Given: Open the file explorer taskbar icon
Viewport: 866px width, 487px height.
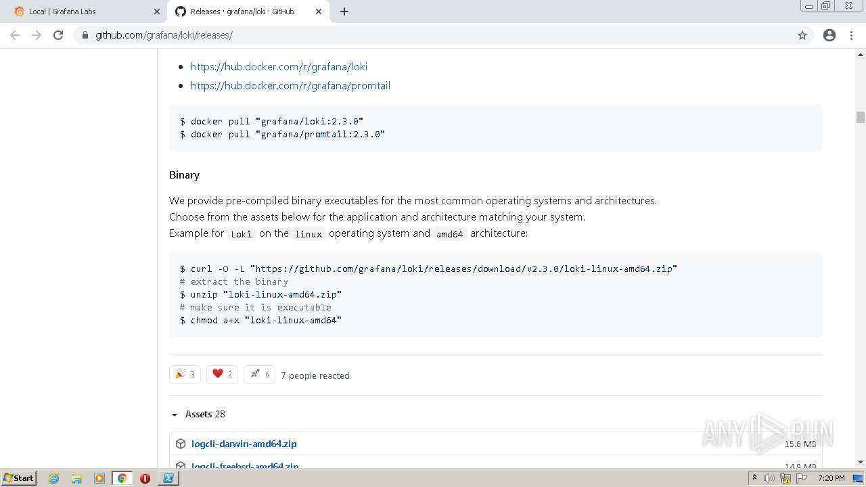Looking at the screenshot, I should point(76,478).
